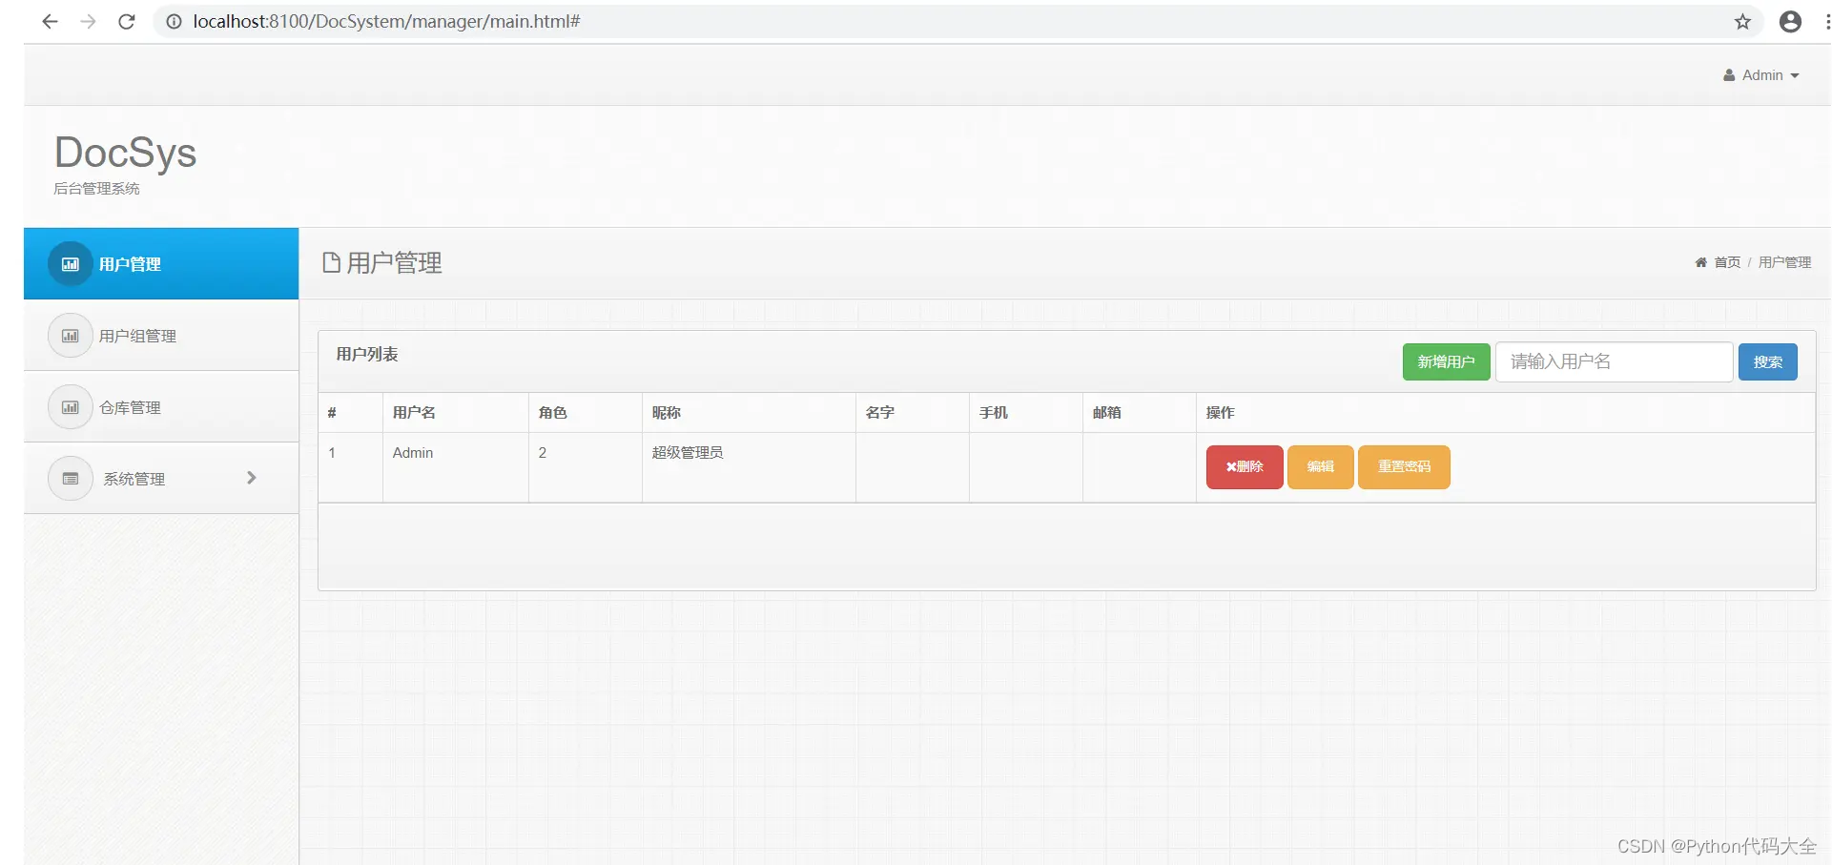Open the browser three-dot menu

1826,21
